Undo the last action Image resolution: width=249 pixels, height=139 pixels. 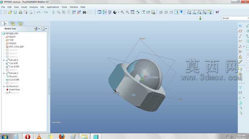tap(38, 12)
